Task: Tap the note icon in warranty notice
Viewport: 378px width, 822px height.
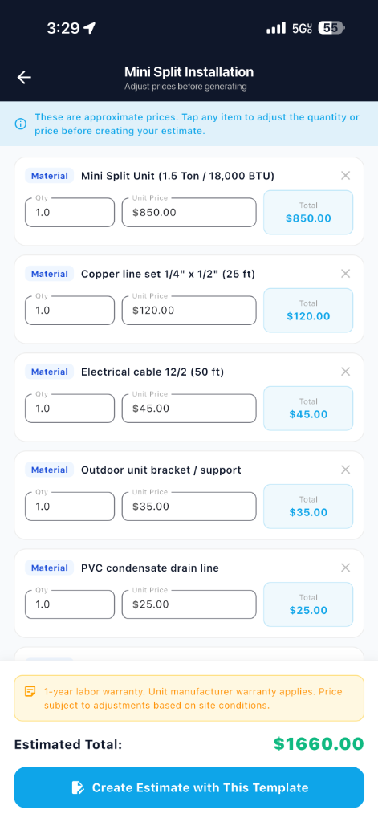Action: [x=30, y=691]
